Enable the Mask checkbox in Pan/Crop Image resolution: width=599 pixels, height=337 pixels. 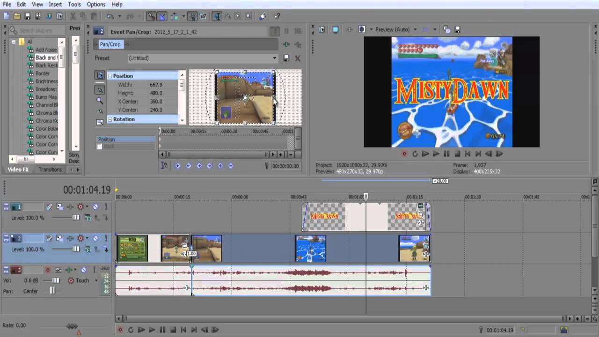pos(99,147)
